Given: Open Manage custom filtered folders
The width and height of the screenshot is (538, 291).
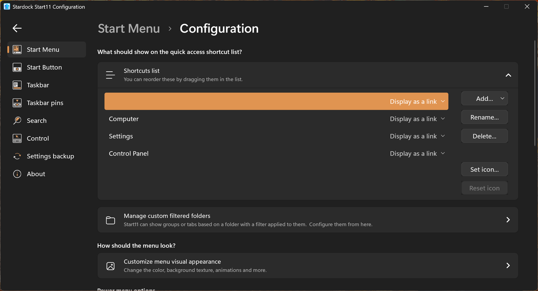Looking at the screenshot, I should coord(307,220).
